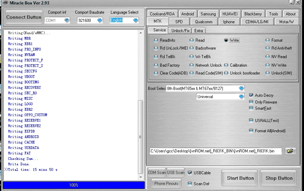Image resolution: width=304 pixels, height=191 pixels.
Task: Open the Tools tab
Action: (274, 14)
